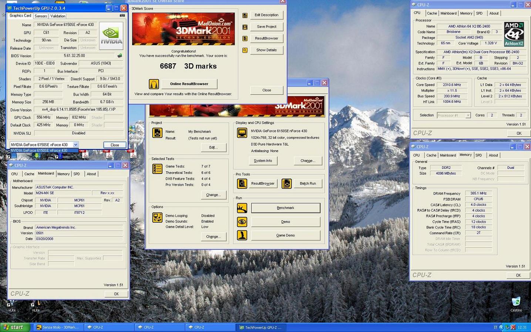Click the icon beside Game Demo button
This screenshot has height=332, width=531.
pyautogui.click(x=242, y=235)
